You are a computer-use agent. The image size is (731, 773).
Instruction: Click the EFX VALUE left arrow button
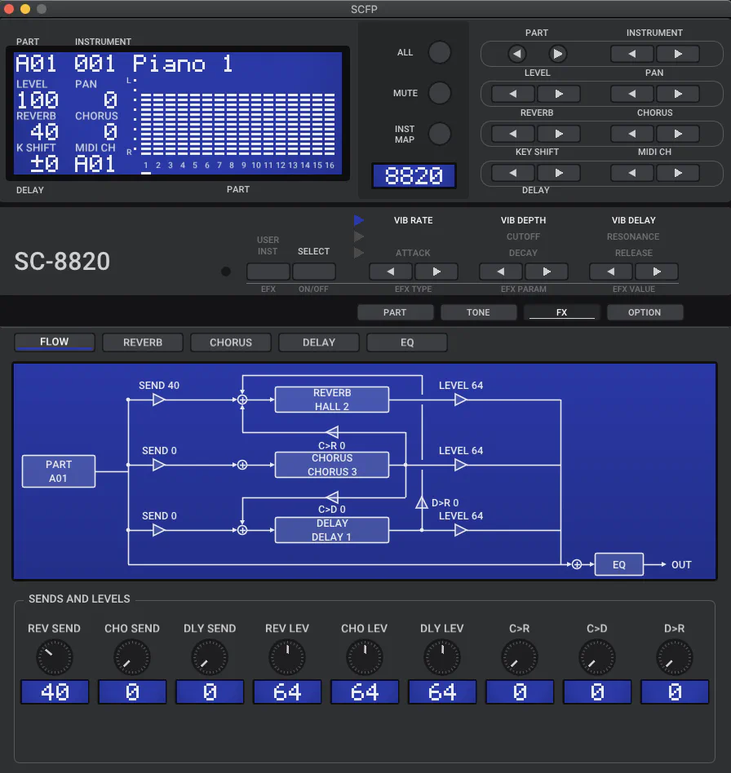click(x=610, y=272)
